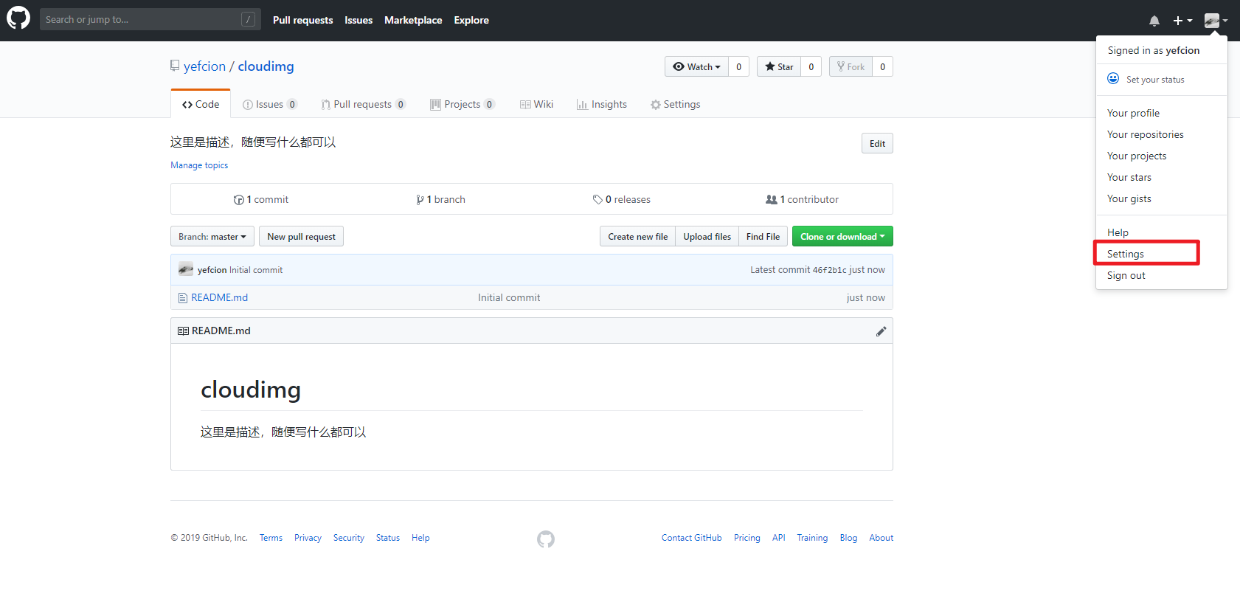Select the Code tab
The height and width of the screenshot is (602, 1240).
[x=201, y=104]
